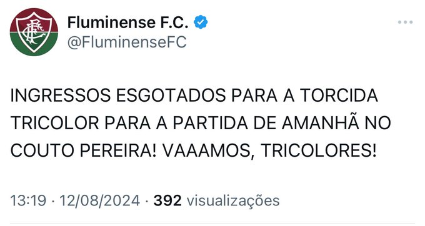
Task: Open the three-dot more options menu
Action: point(405,22)
